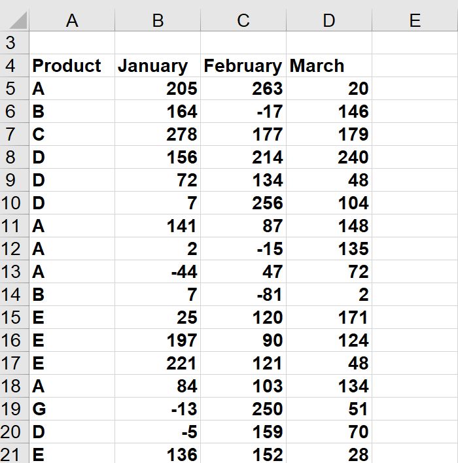
Task: Select cell with value 124
Action: pos(329,340)
